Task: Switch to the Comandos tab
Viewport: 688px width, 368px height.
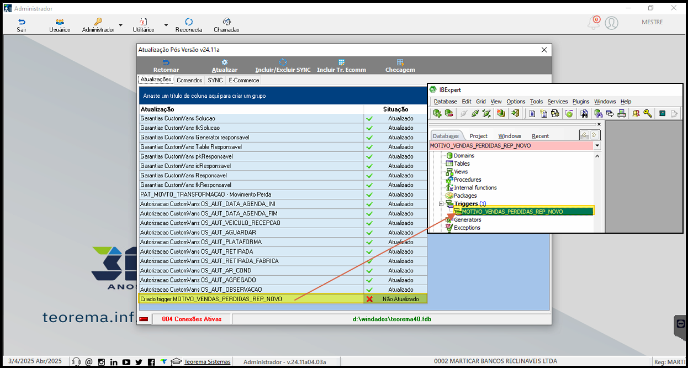Action: 189,80
